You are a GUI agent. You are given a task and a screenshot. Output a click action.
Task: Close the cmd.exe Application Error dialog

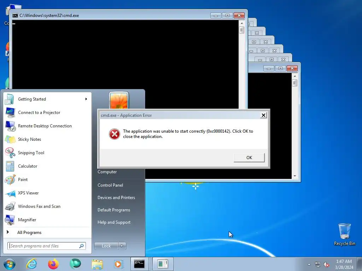[x=263, y=115]
